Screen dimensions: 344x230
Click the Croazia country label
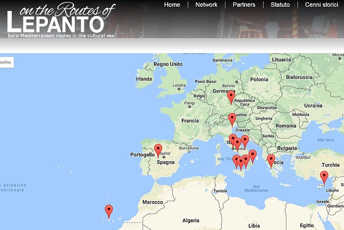(x=243, y=130)
